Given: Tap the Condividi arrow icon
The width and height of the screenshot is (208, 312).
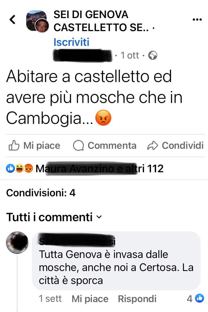Looking at the screenshot, I should point(152,145).
